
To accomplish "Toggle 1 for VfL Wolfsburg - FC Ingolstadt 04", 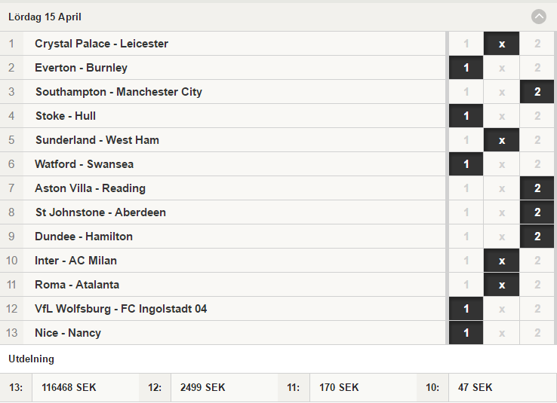I will point(466,309).
